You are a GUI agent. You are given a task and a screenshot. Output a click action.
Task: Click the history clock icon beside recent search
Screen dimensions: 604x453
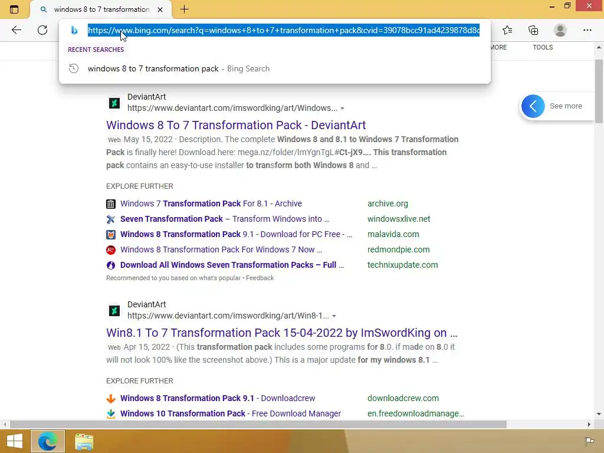point(74,68)
